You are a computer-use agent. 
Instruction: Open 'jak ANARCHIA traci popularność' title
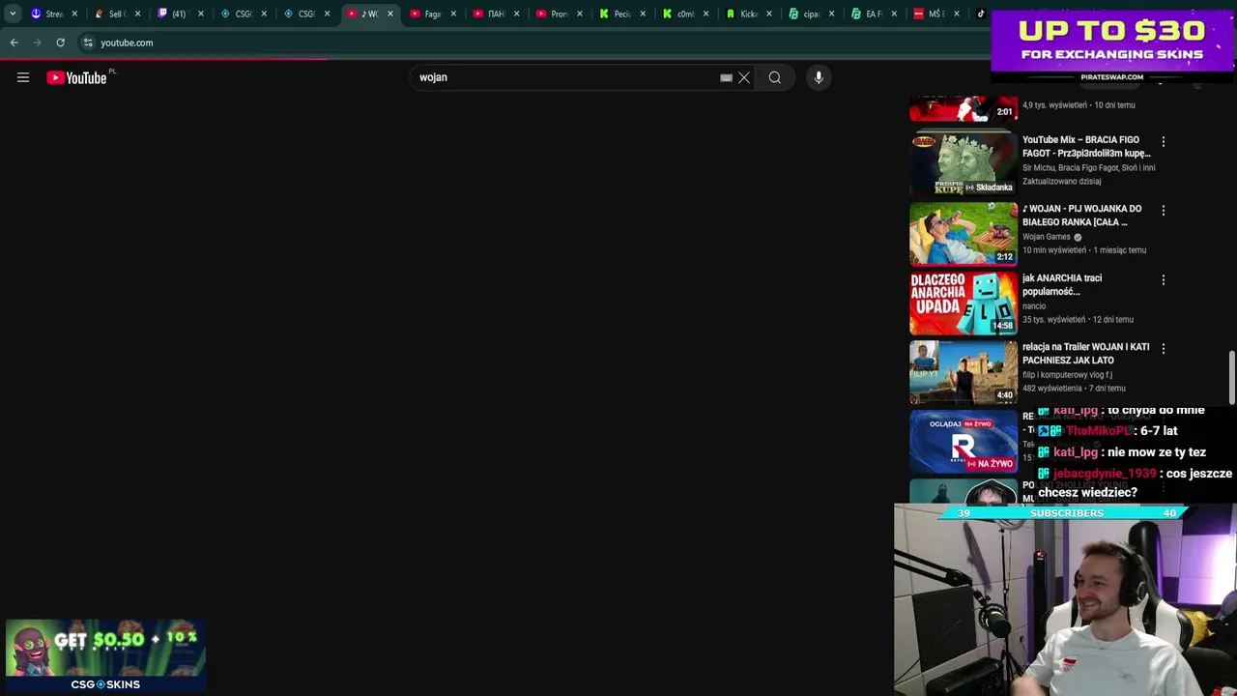(x=1062, y=285)
